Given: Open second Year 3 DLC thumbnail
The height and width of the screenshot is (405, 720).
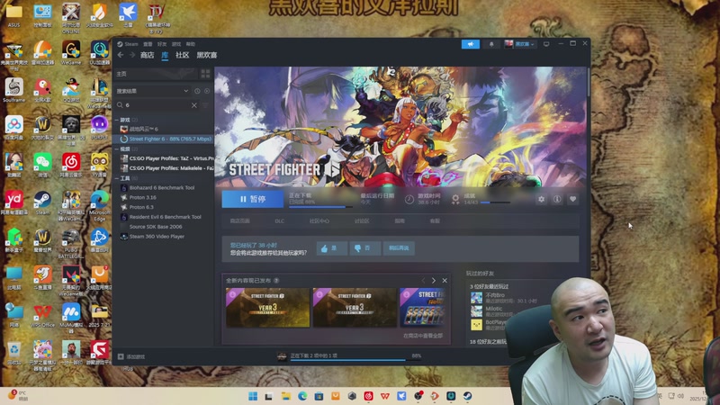Looking at the screenshot, I should click(x=355, y=308).
